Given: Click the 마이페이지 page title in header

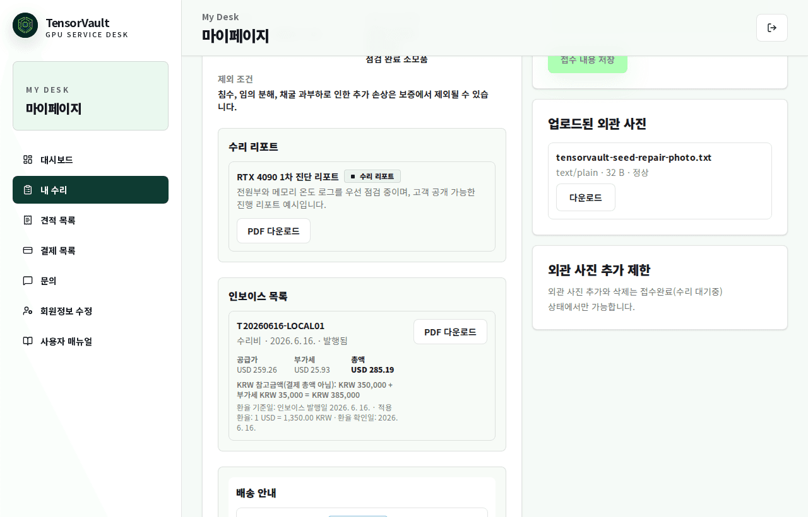Looking at the screenshot, I should pyautogui.click(x=235, y=35).
